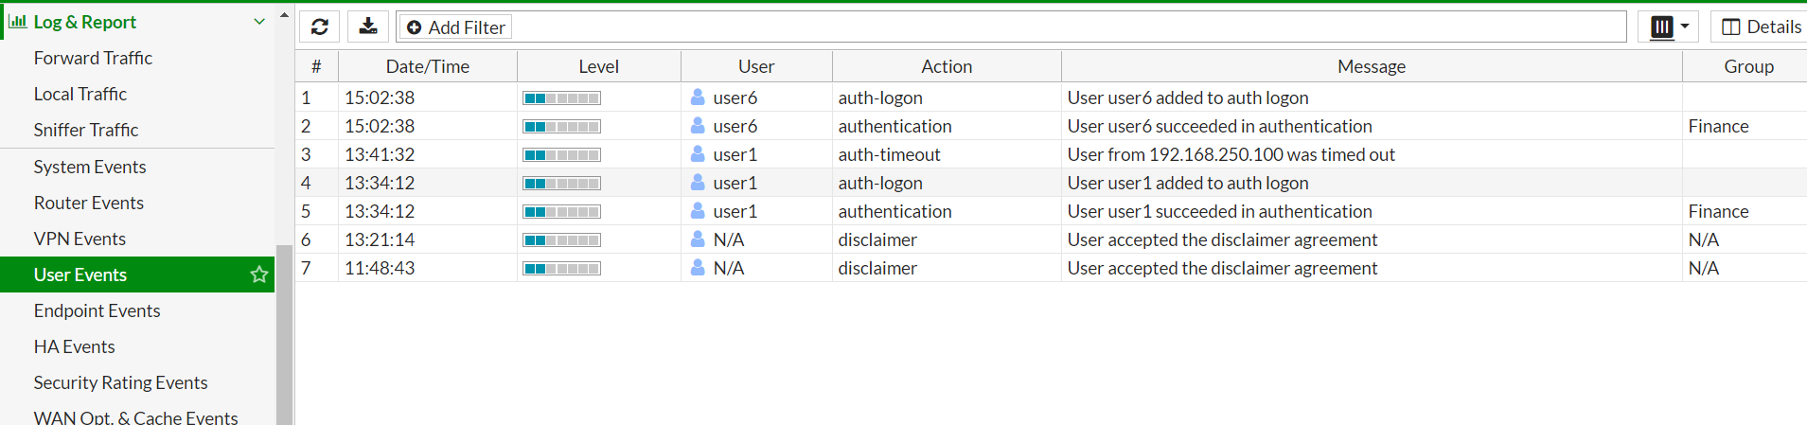Click the Add Filter button

[x=455, y=27]
